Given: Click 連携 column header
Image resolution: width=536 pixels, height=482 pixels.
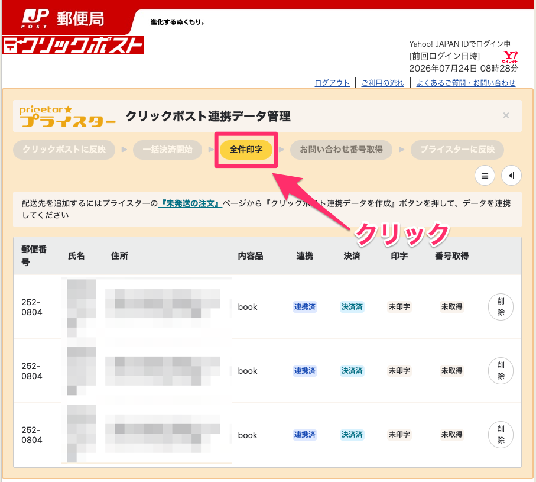Looking at the screenshot, I should [x=305, y=256].
